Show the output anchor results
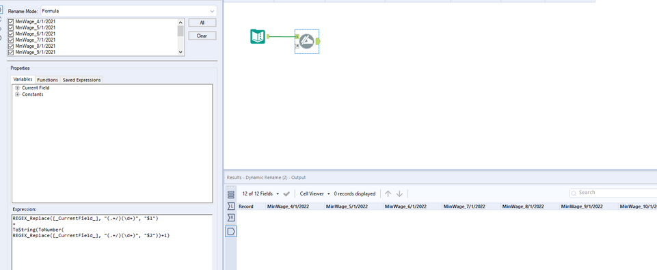Viewport: 657px width, 270px height. [231, 231]
